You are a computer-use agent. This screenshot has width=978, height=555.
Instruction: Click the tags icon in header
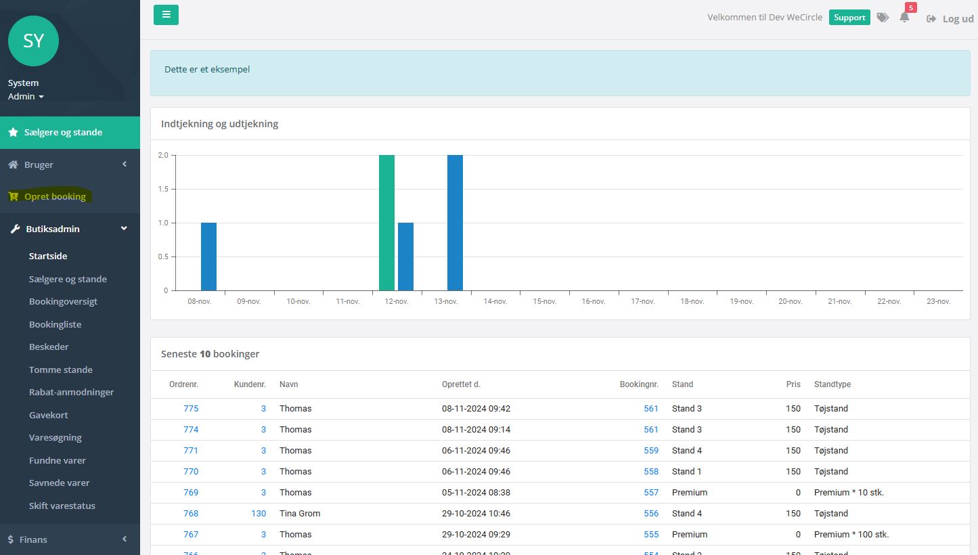pos(883,18)
